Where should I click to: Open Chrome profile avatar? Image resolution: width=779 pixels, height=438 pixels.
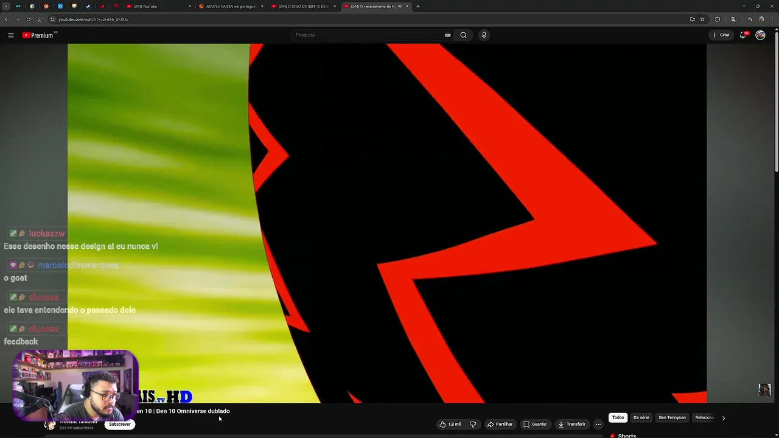[x=761, y=19]
